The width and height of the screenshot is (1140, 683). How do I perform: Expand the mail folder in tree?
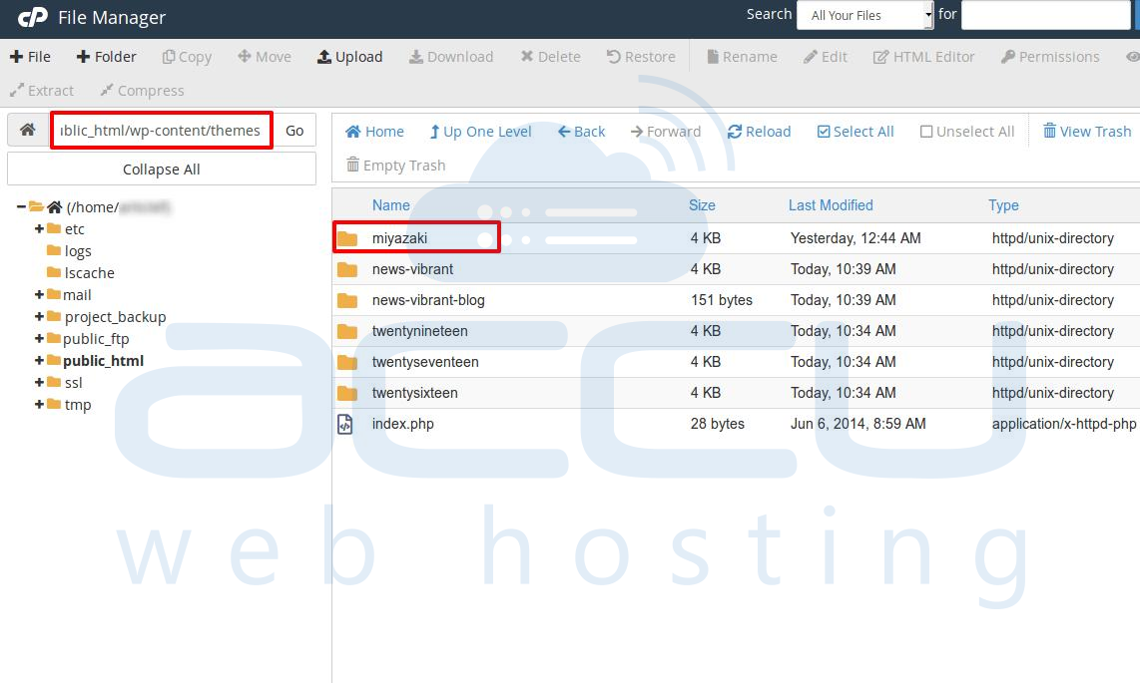[39, 295]
